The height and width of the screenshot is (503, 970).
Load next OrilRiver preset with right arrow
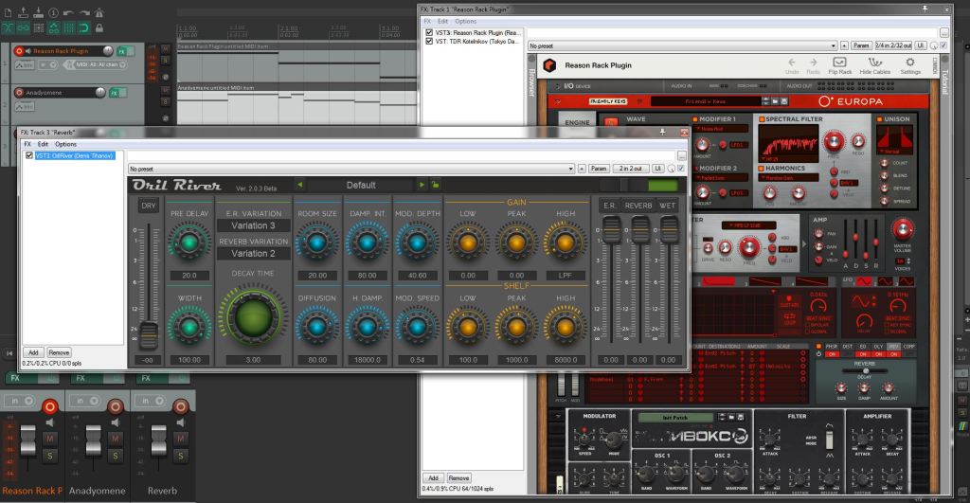[x=422, y=185]
